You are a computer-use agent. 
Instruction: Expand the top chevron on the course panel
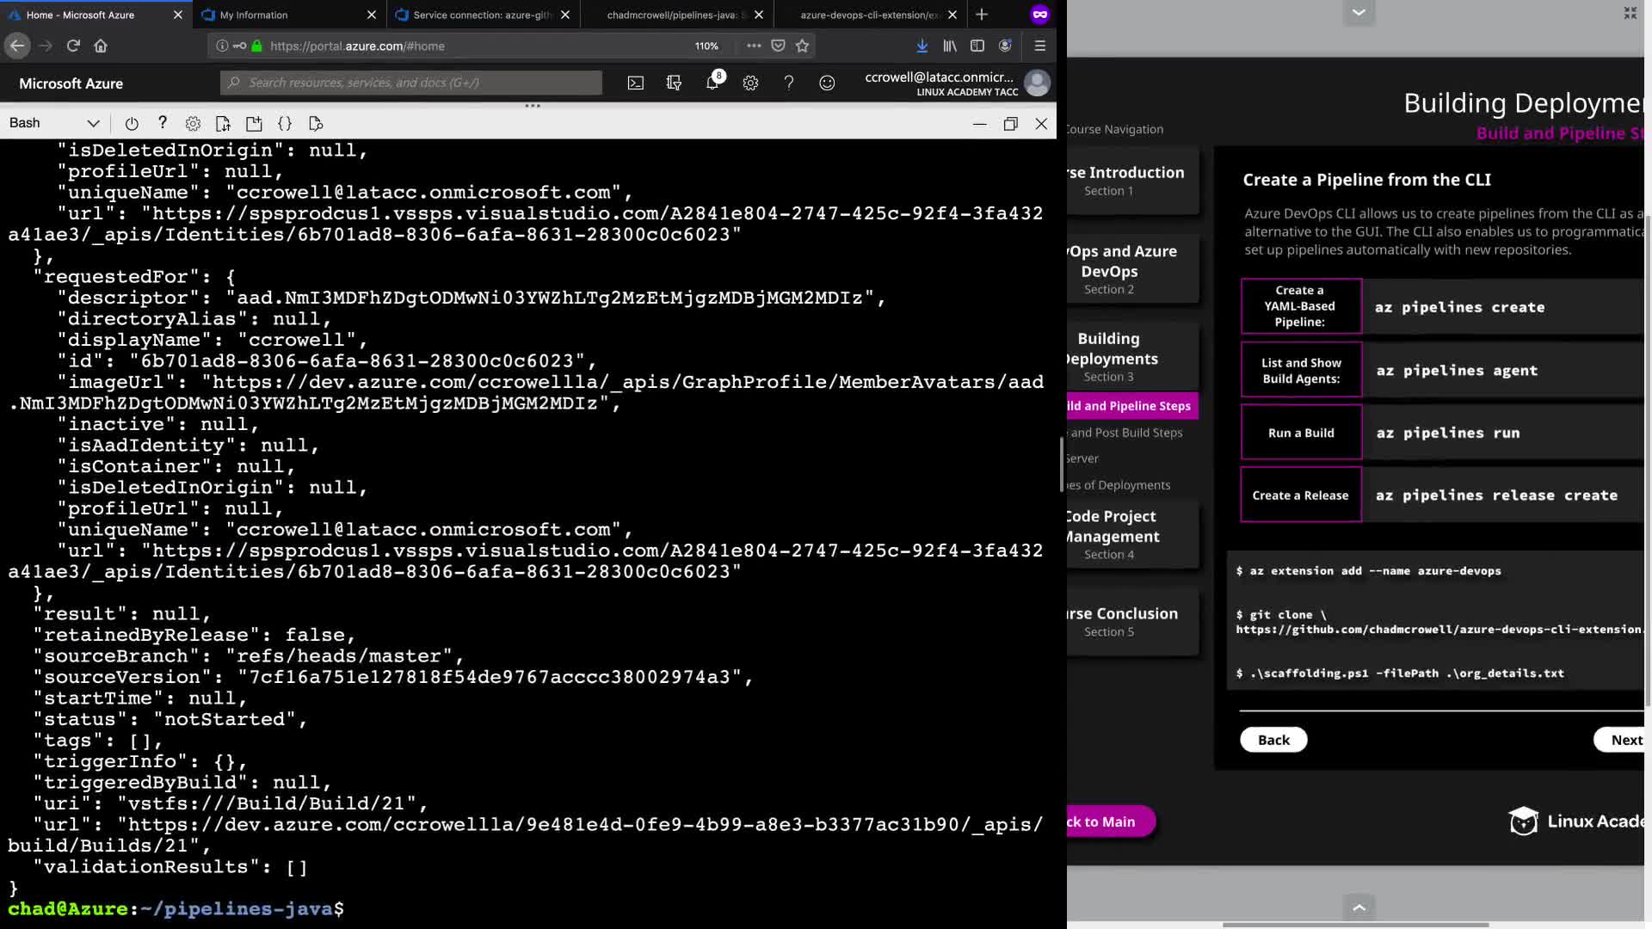pyautogui.click(x=1359, y=12)
